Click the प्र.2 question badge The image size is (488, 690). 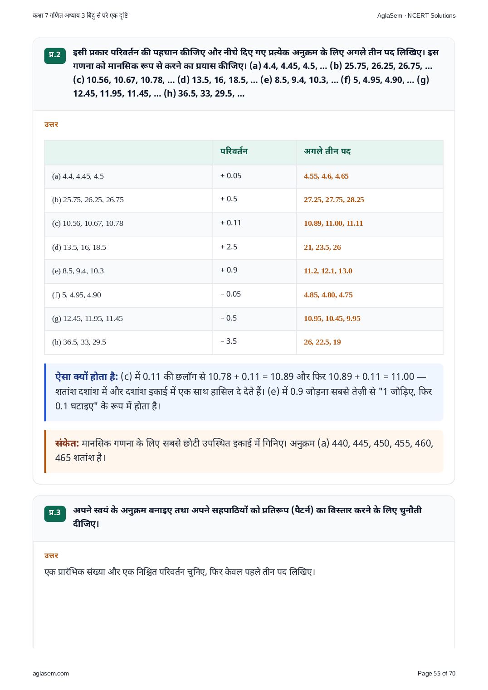pos(55,55)
